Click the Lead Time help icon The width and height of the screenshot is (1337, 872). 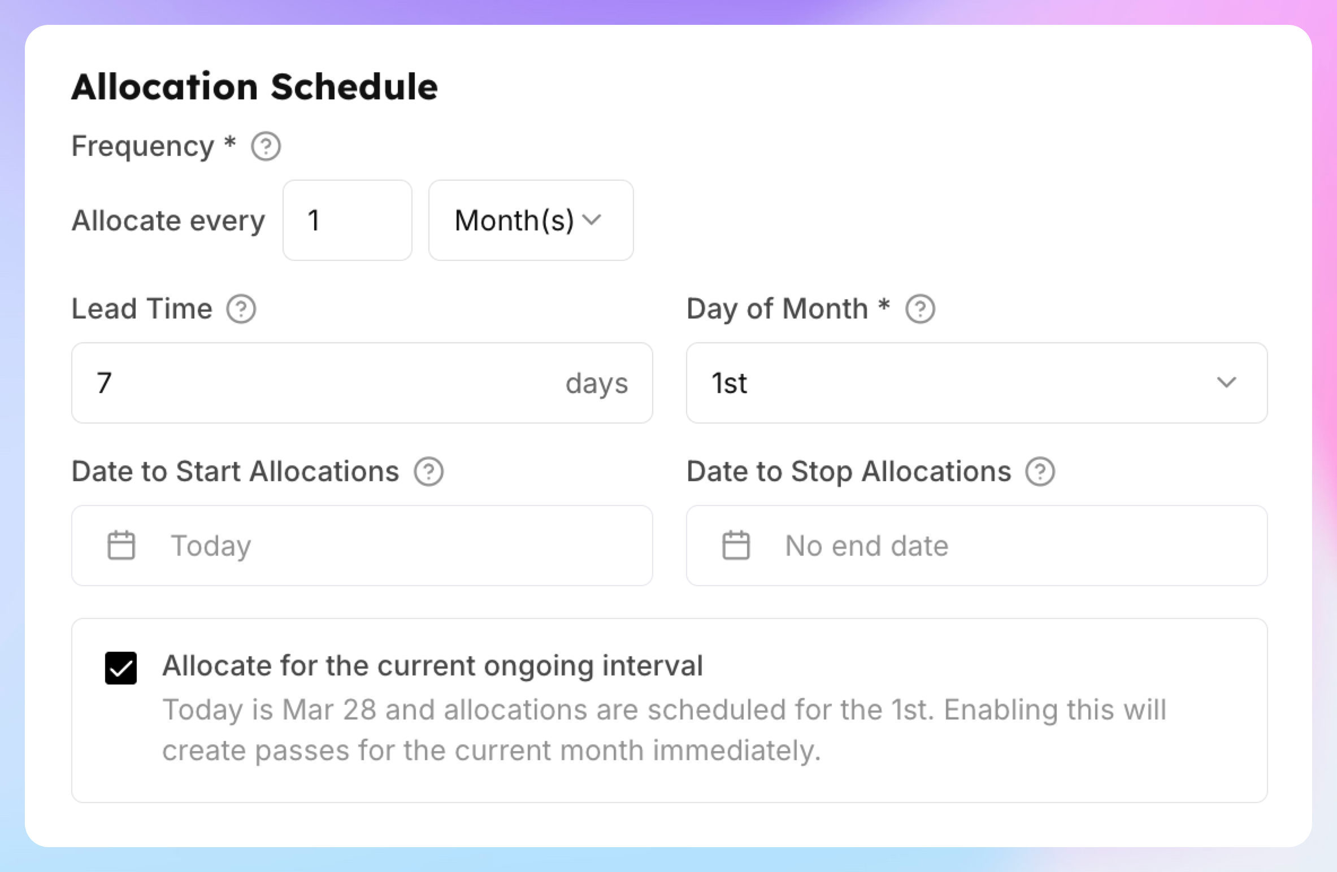[x=241, y=309]
